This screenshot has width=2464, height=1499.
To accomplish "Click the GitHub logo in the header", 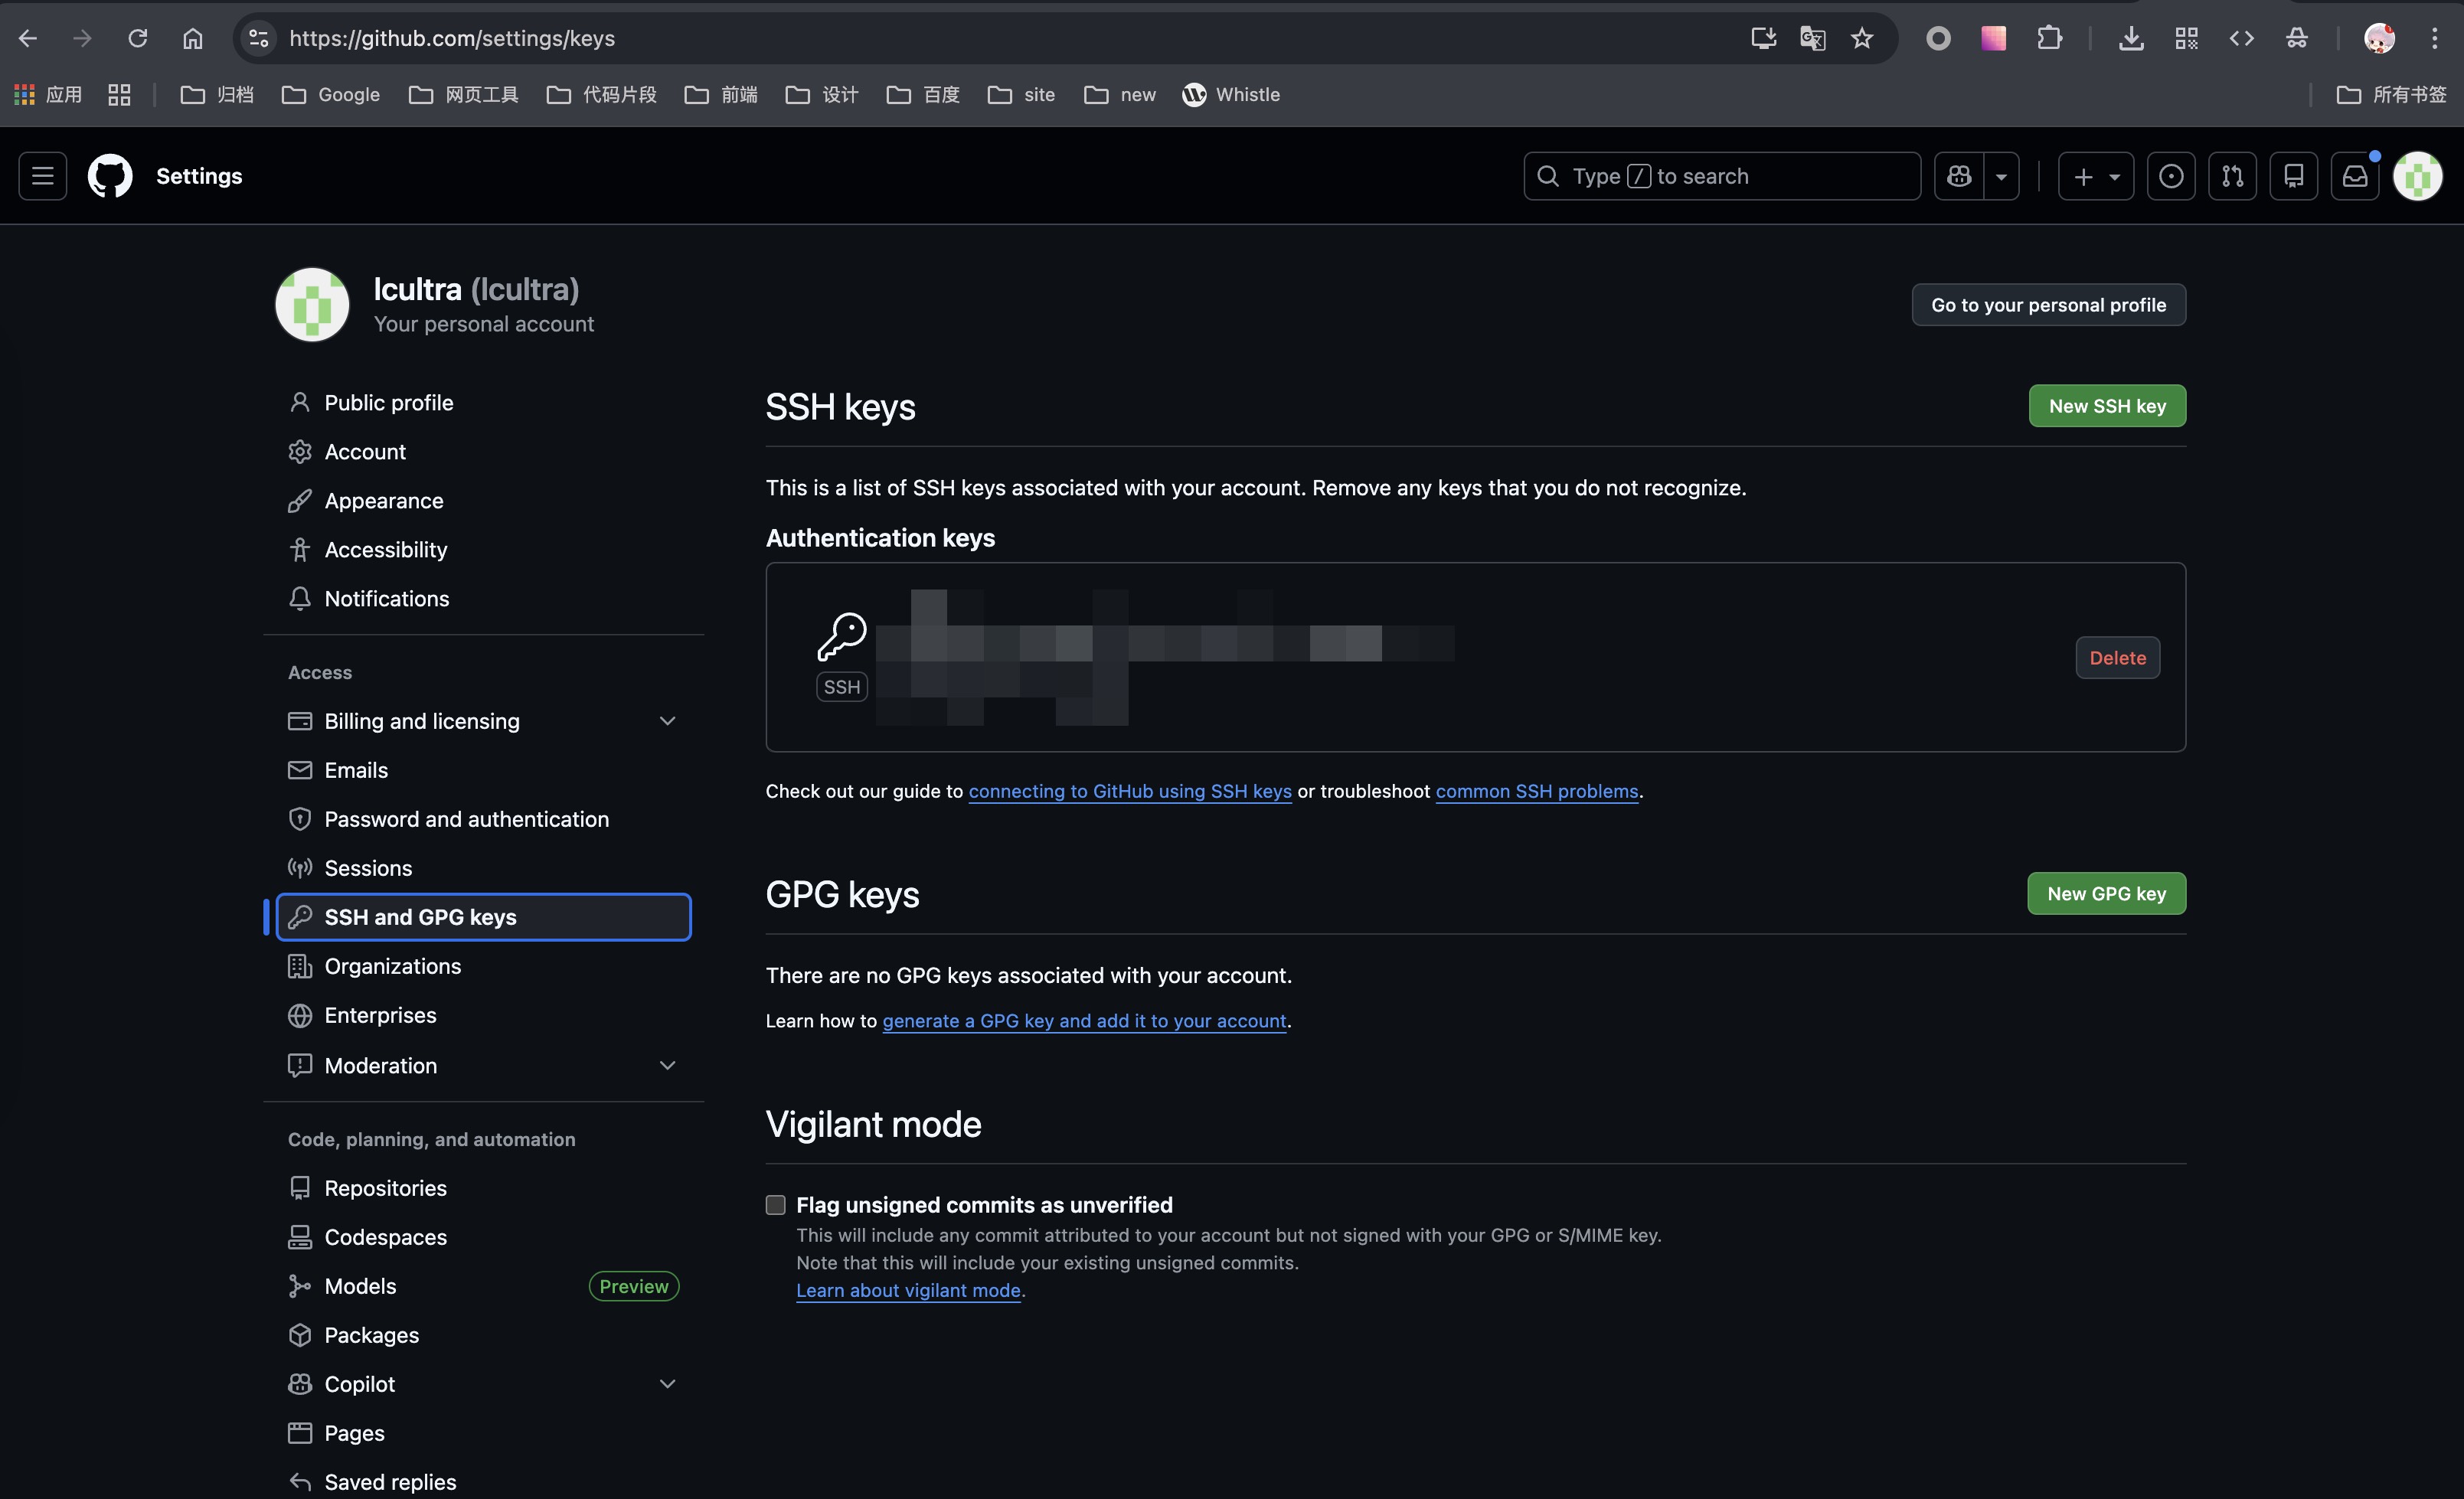I will (x=109, y=175).
